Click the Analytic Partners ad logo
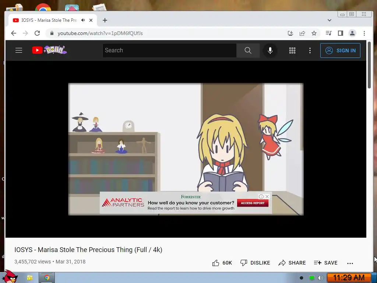377x283 pixels. click(123, 203)
